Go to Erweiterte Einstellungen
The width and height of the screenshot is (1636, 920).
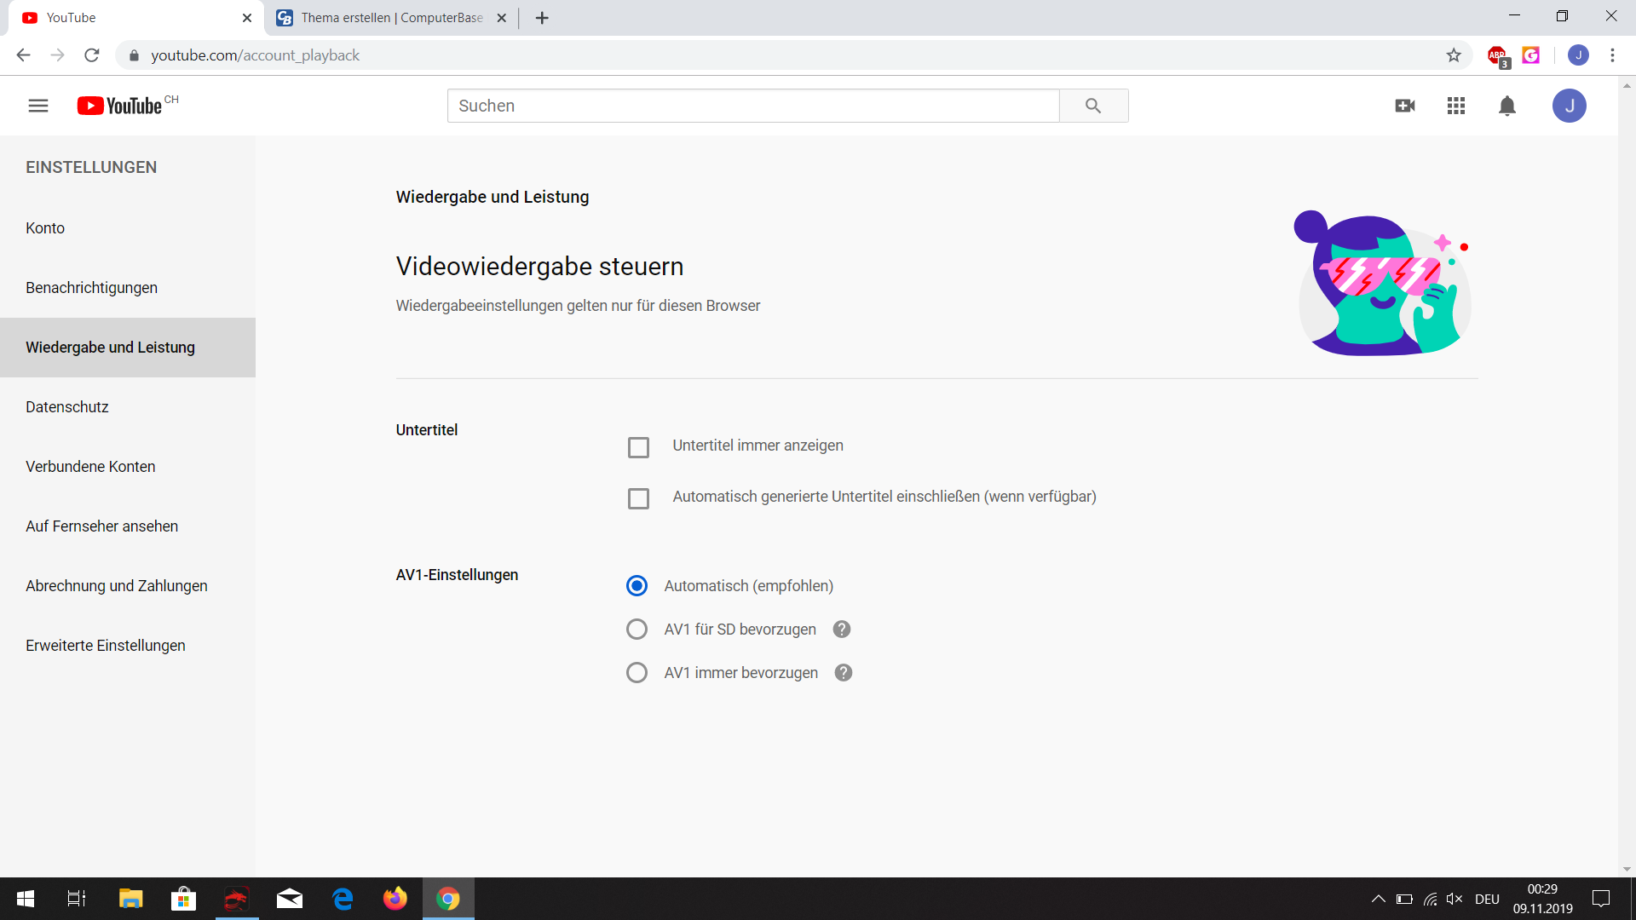click(106, 646)
